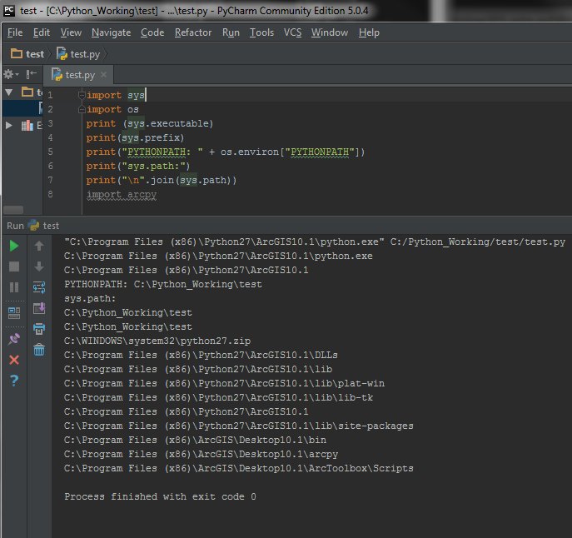
Task: Print the console output
Action: [x=39, y=329]
